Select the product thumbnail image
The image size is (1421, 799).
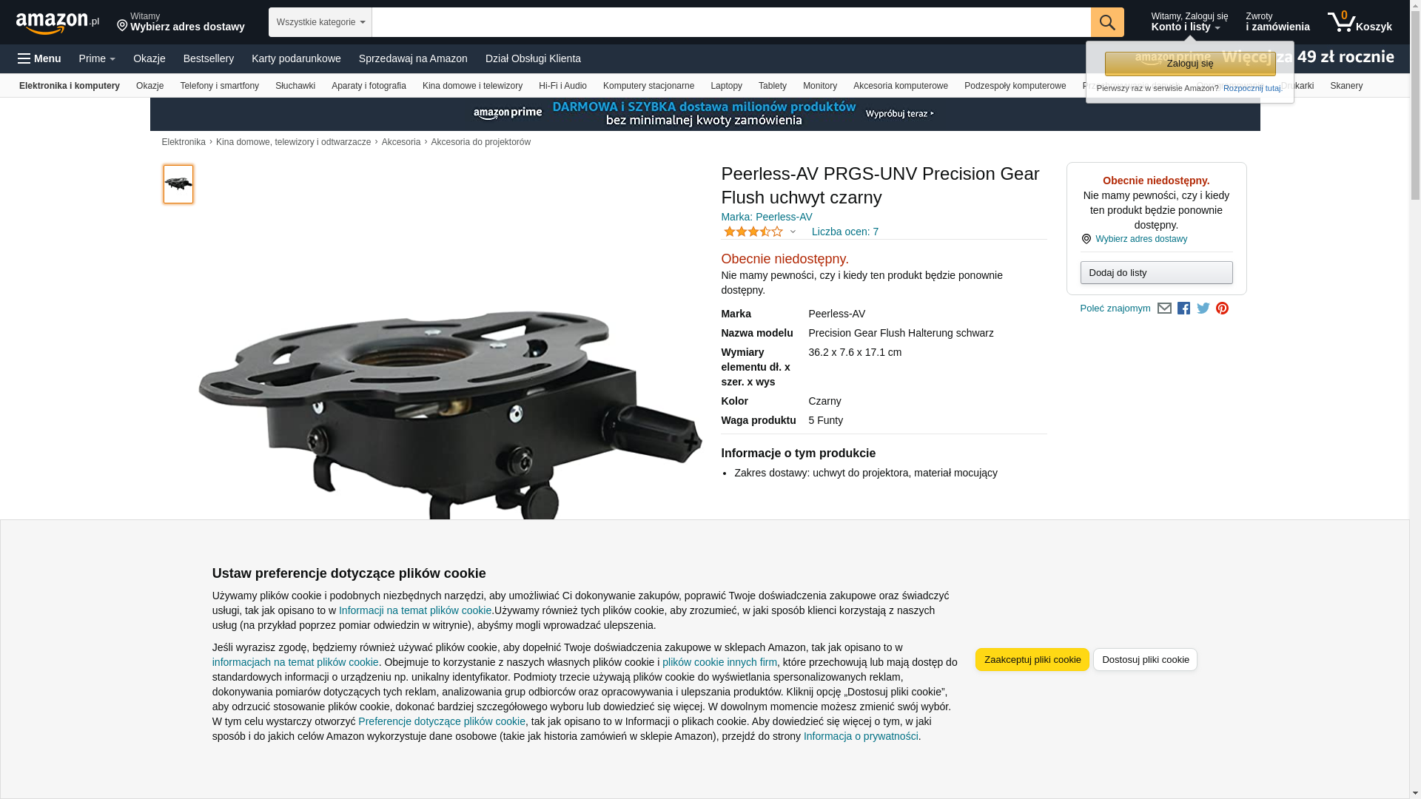[x=178, y=184]
